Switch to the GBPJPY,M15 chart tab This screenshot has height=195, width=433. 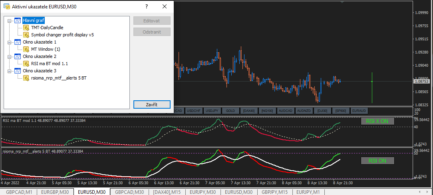click(275, 192)
